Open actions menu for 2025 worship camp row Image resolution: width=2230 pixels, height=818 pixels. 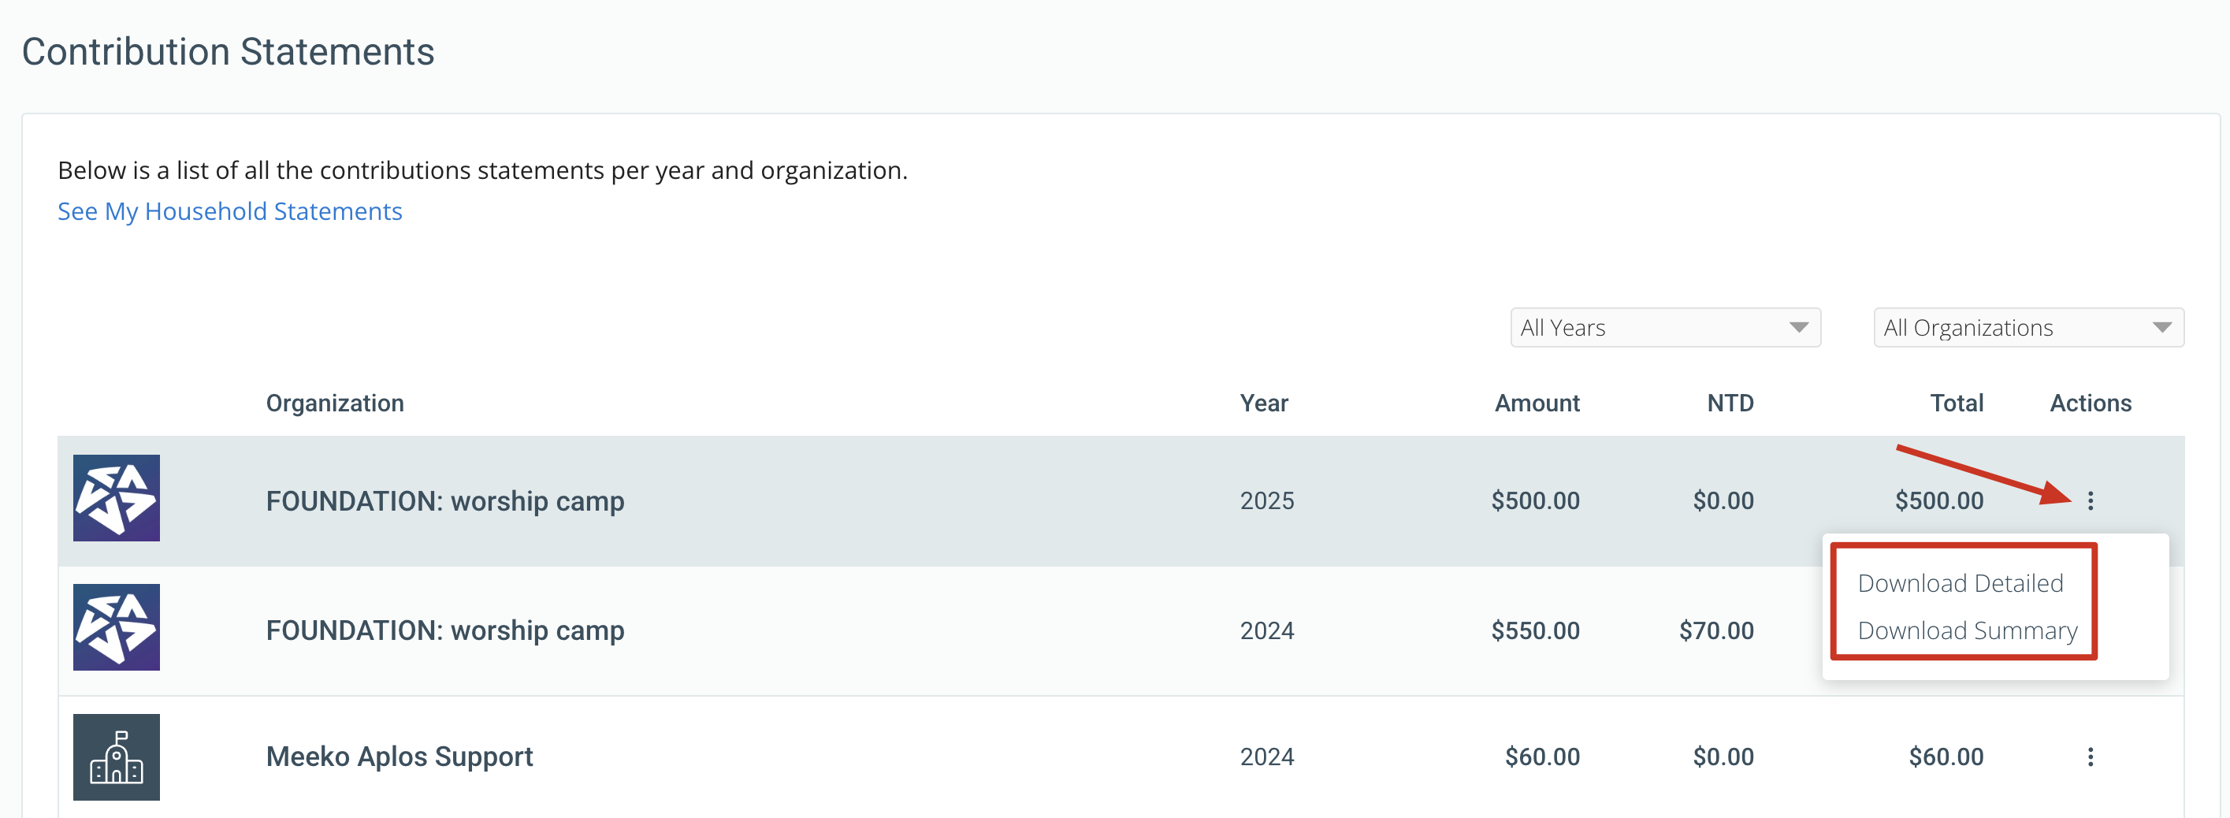click(x=2090, y=500)
